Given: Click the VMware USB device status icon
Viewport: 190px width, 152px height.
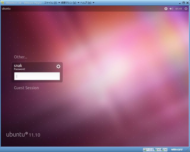Looking at the screenshot, I should pos(166,150).
